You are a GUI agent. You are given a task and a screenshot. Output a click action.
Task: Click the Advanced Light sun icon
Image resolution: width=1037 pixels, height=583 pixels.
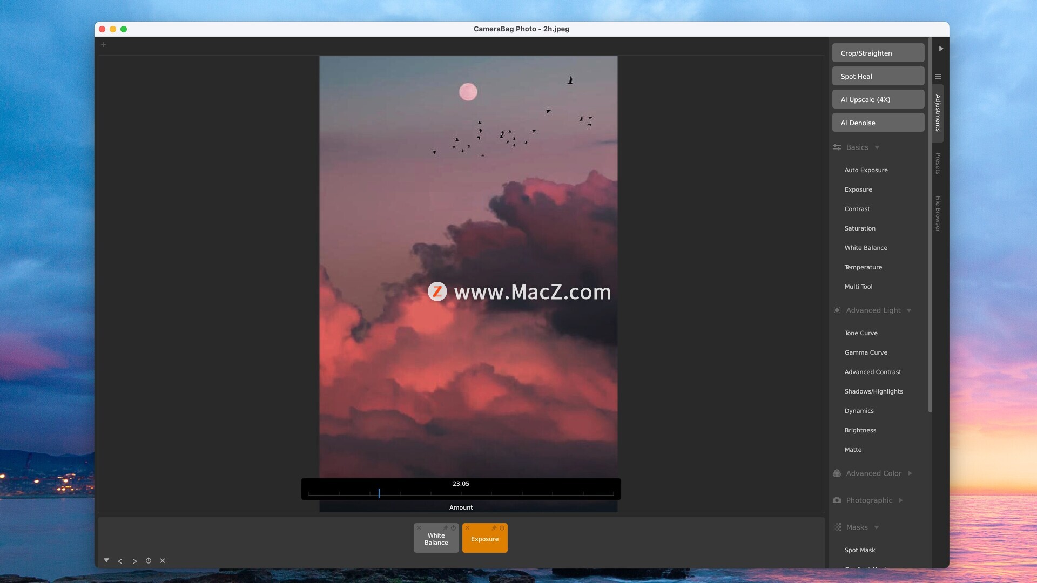837,310
